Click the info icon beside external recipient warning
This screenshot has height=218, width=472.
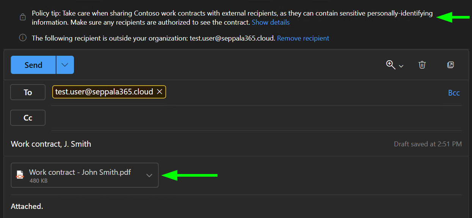[22, 38]
